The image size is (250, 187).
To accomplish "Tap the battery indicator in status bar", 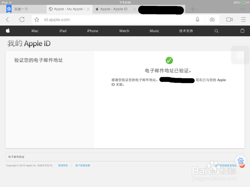I will coord(244,2).
